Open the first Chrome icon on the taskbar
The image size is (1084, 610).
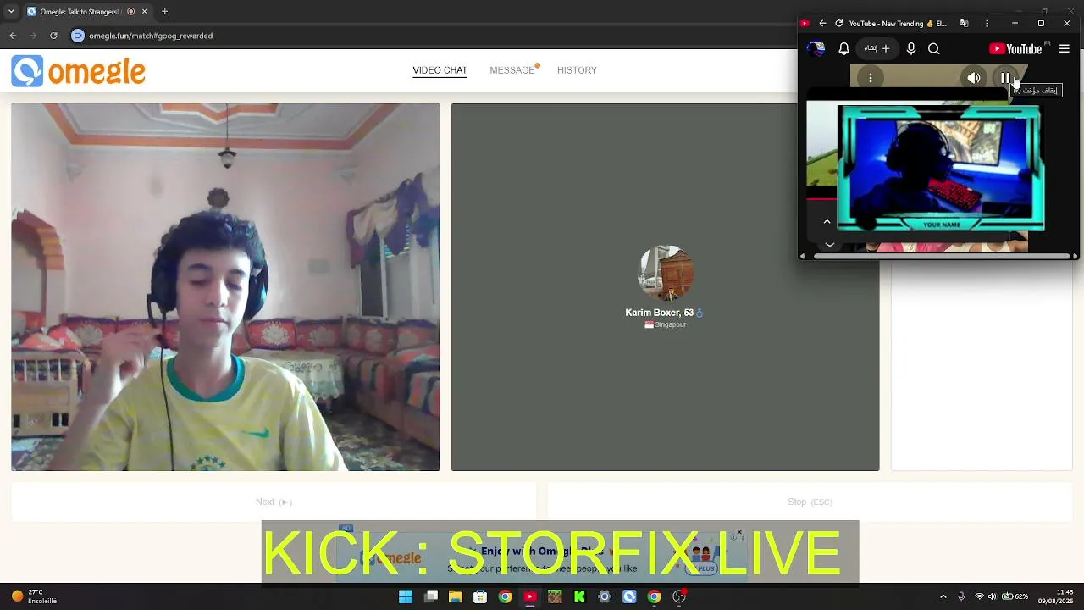(506, 597)
